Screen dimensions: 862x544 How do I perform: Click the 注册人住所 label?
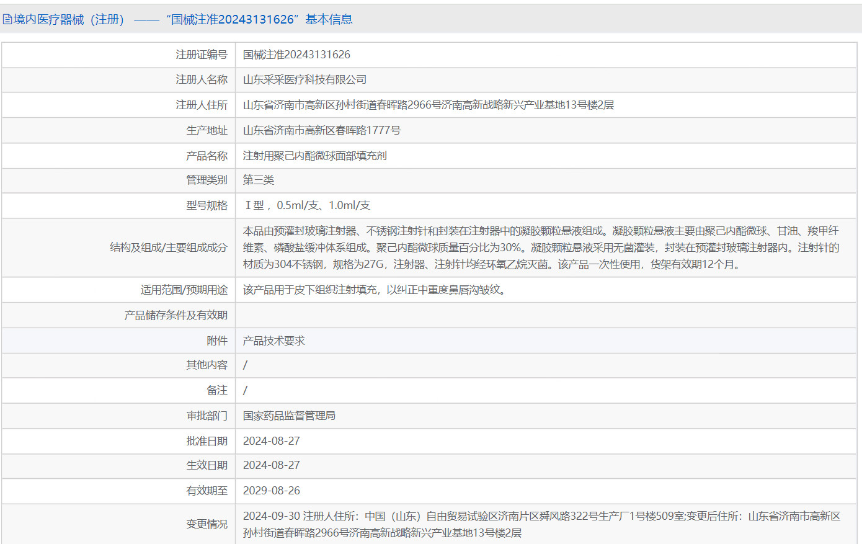click(x=202, y=105)
